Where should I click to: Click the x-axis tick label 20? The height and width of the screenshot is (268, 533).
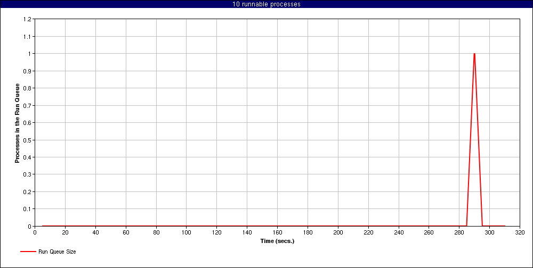pyautogui.click(x=65, y=232)
